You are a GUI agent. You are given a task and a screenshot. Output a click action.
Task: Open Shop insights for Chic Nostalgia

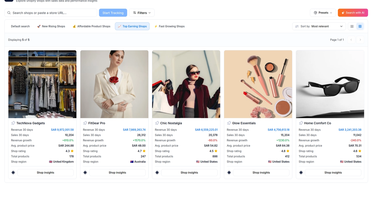[189, 172]
